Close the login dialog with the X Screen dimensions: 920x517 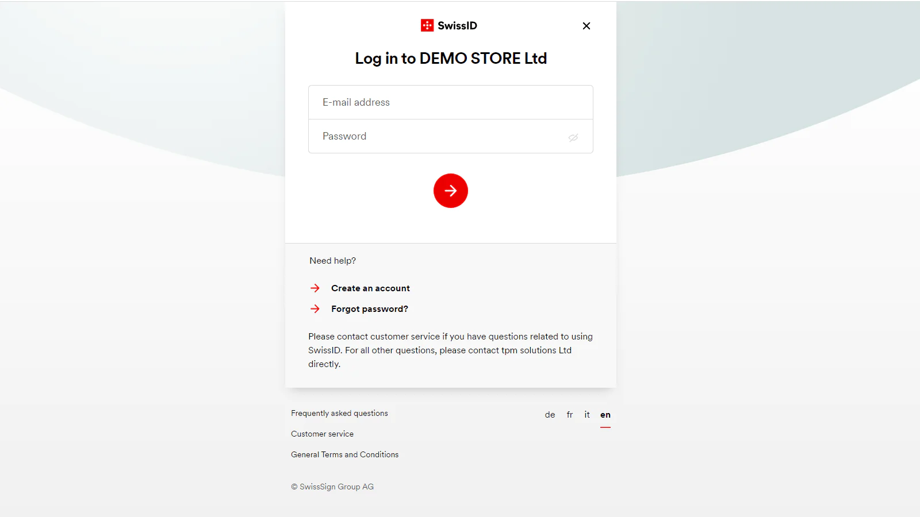pyautogui.click(x=586, y=26)
